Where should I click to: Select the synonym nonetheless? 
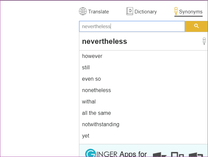96,90
